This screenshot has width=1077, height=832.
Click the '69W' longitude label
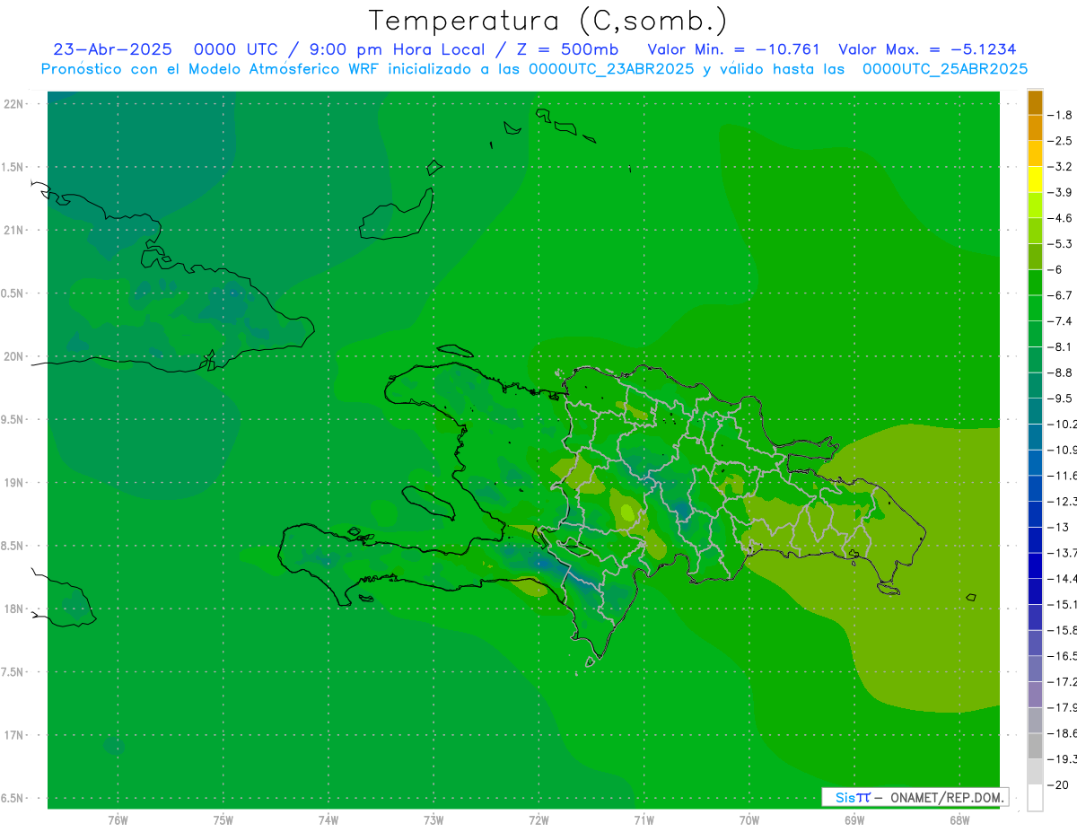[854, 819]
